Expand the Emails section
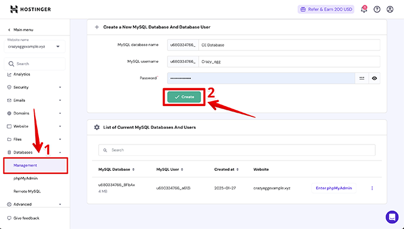This screenshot has width=404, height=229. point(60,100)
